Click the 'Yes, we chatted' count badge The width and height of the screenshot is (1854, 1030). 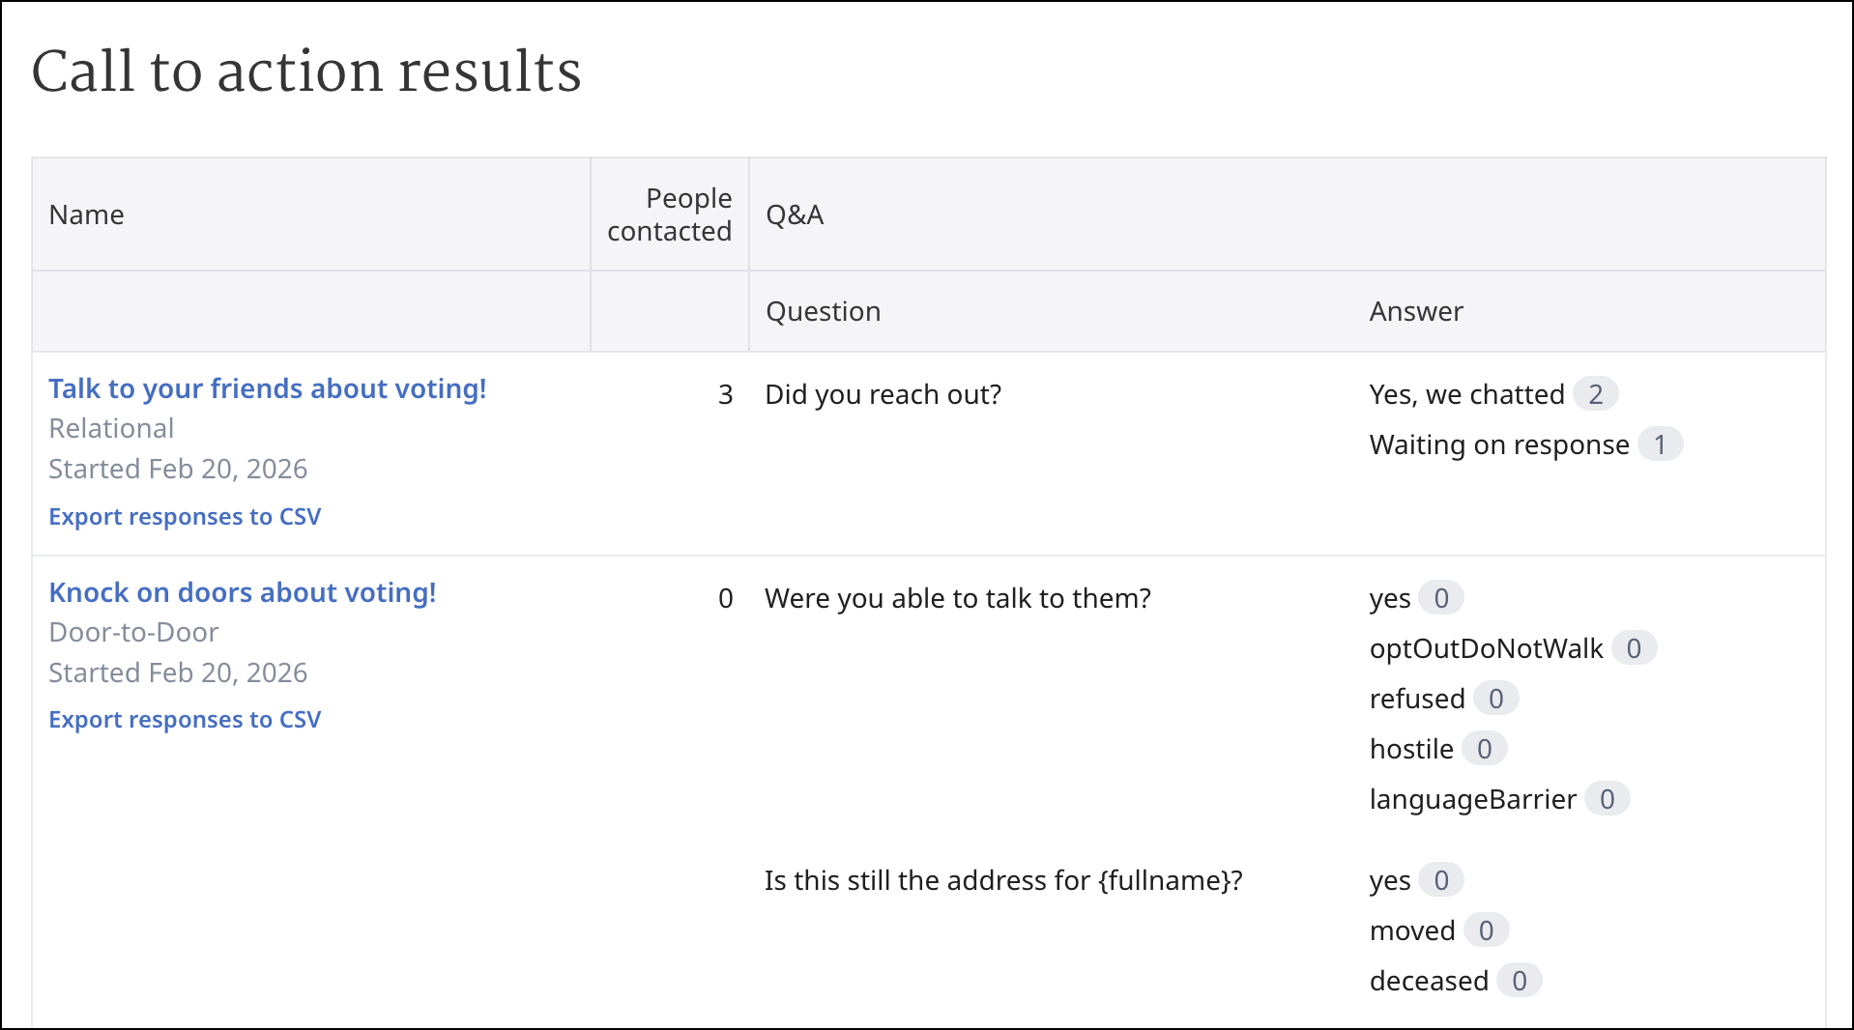point(1595,394)
